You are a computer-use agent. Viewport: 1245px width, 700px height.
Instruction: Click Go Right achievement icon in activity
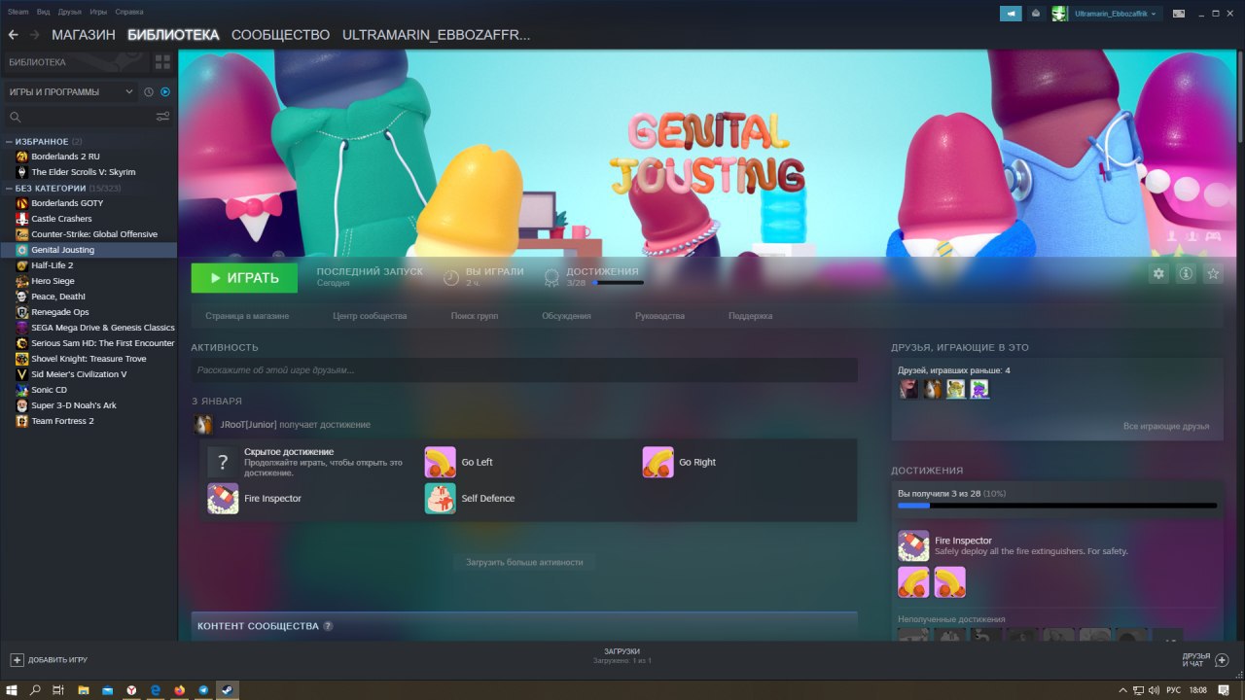[658, 462]
